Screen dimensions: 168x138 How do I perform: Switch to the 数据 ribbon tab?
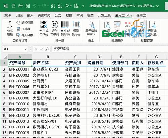pos(69,15)
